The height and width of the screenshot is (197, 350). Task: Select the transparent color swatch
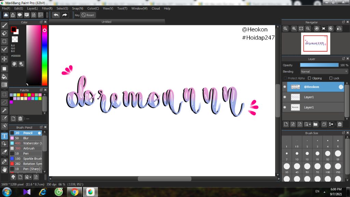pos(15,39)
